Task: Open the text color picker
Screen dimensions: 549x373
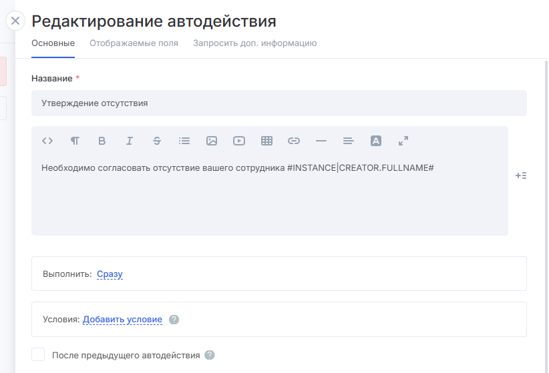Action: pyautogui.click(x=376, y=141)
